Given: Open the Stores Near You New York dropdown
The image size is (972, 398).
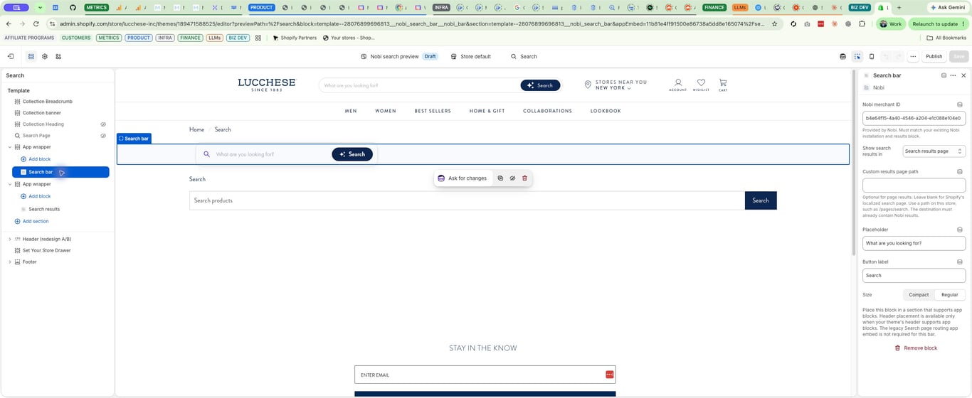Looking at the screenshot, I should click(x=616, y=85).
